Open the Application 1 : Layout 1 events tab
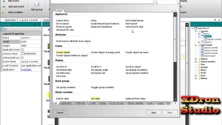The height and width of the screenshot is (125, 222). click(21, 20)
